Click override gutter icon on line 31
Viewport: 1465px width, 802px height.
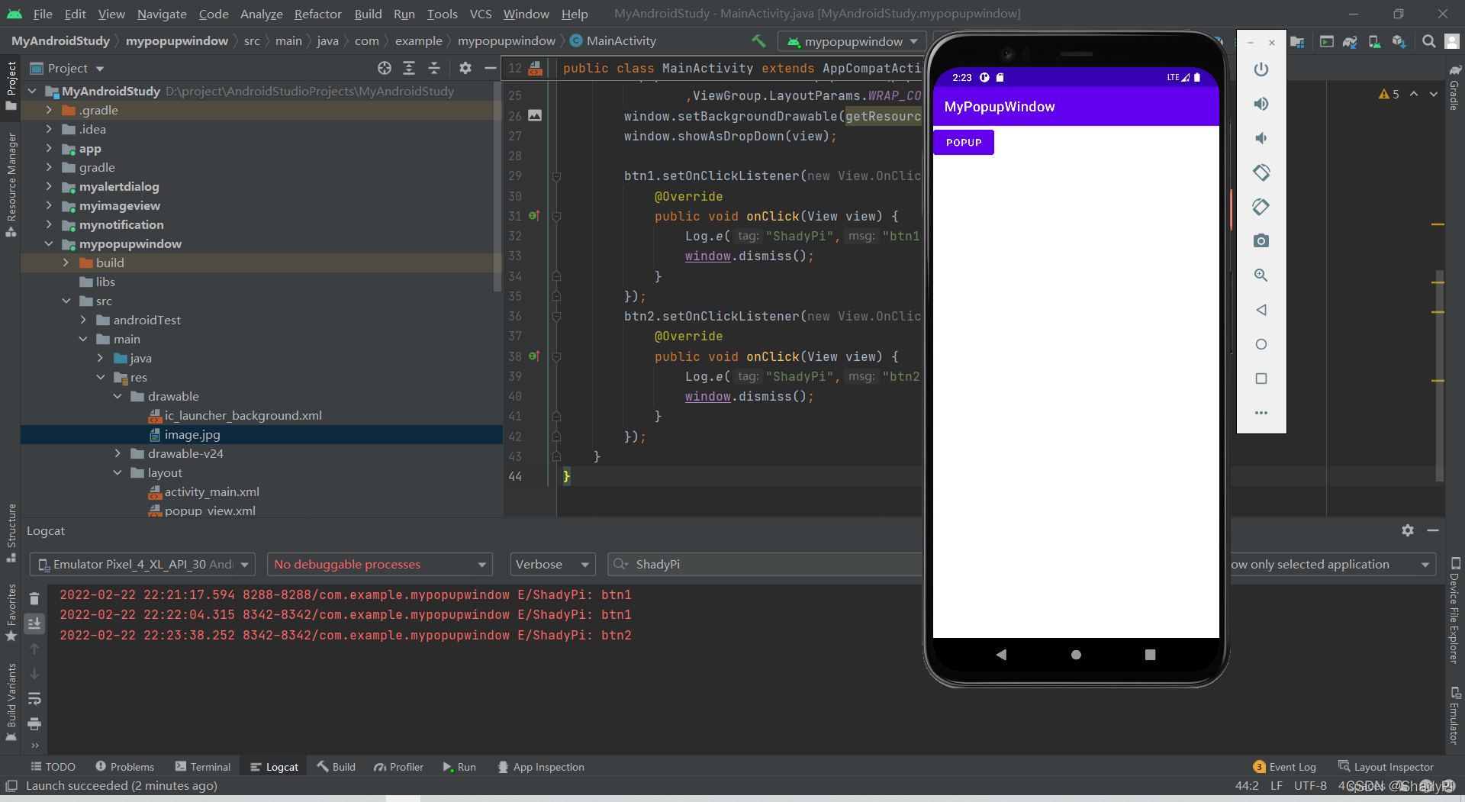click(534, 216)
